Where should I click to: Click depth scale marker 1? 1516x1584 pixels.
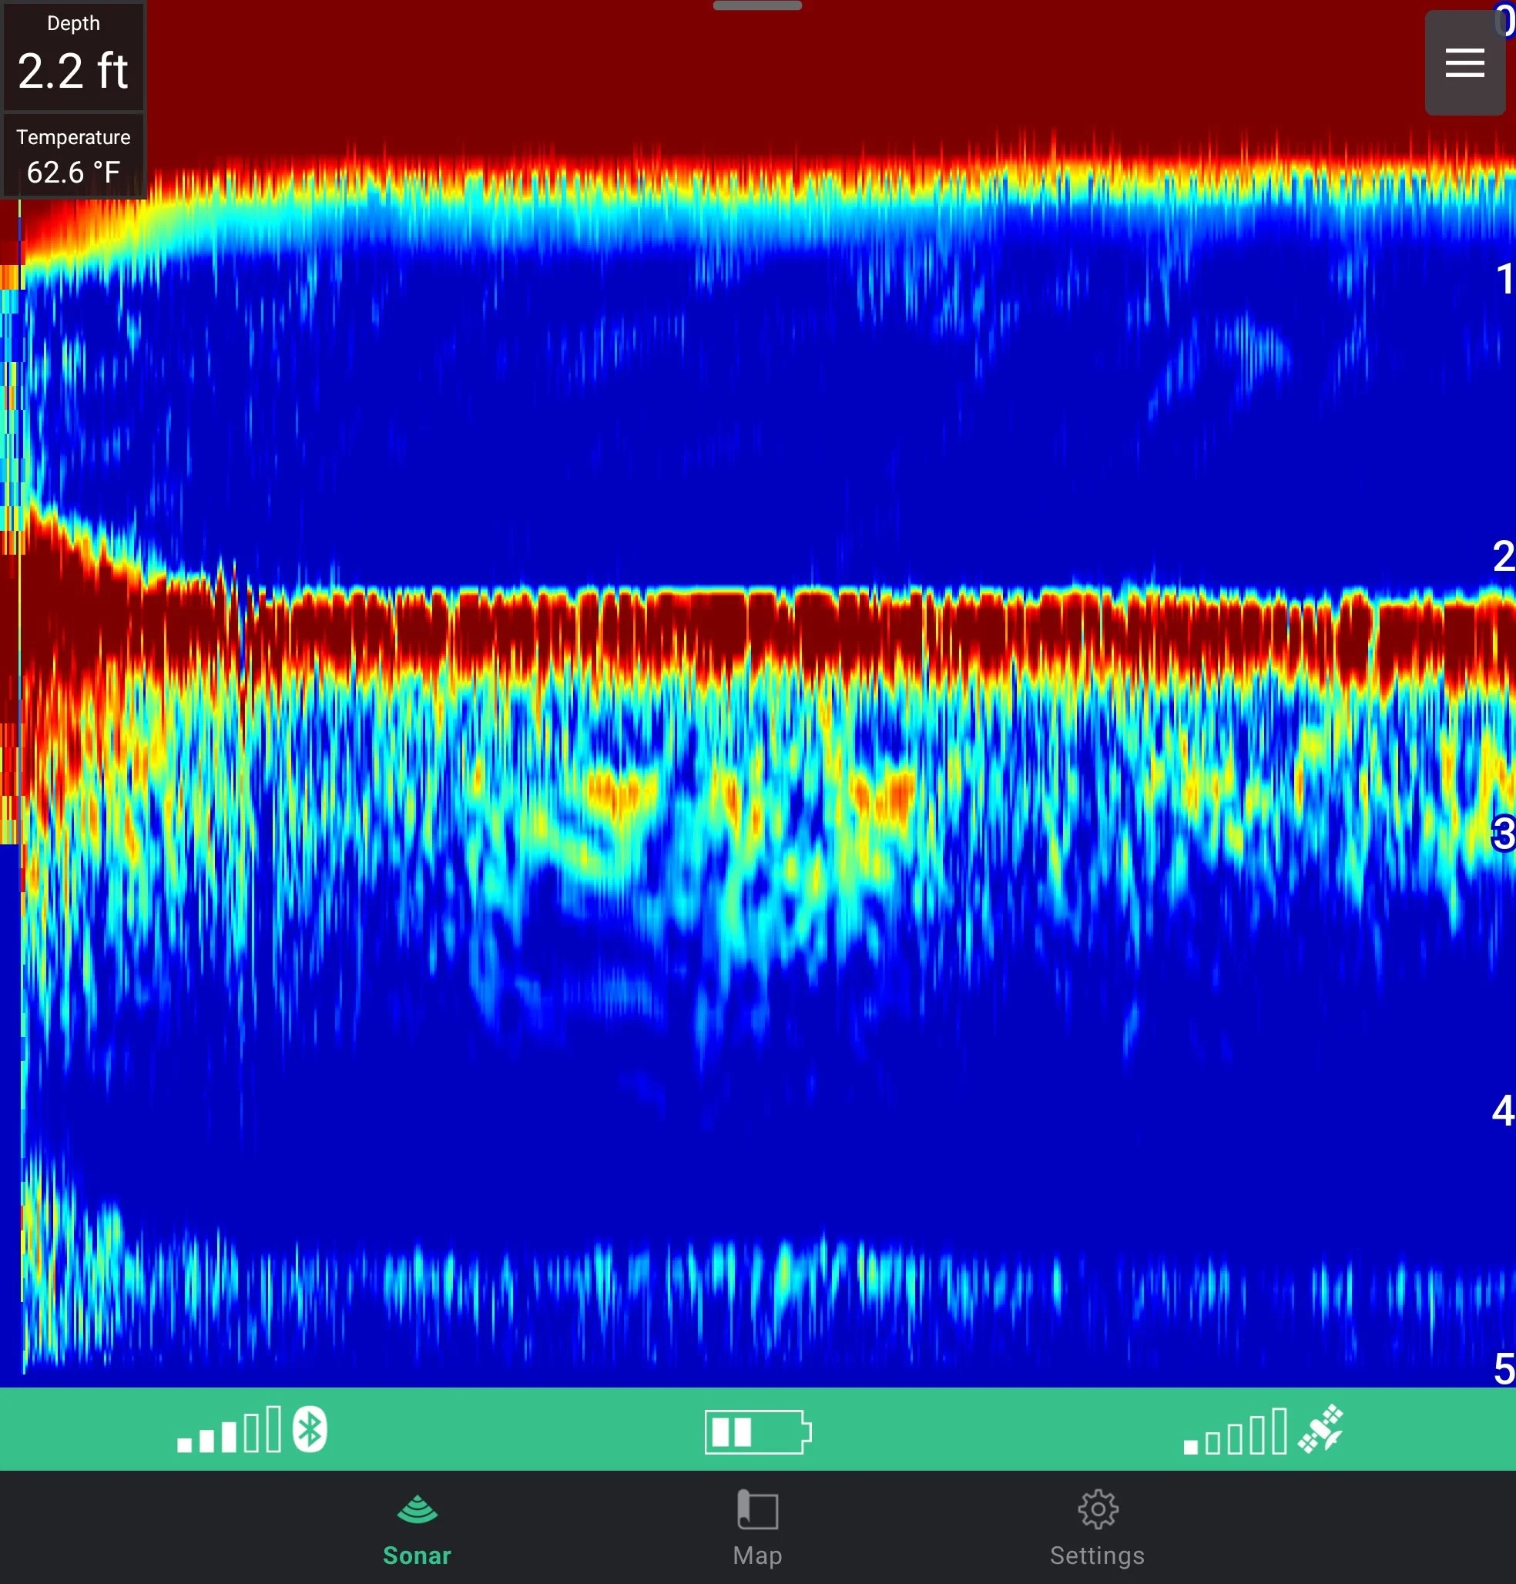tap(1503, 280)
